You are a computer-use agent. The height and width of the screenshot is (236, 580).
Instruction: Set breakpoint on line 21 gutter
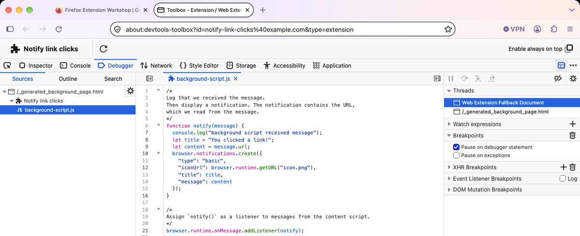pos(145,231)
